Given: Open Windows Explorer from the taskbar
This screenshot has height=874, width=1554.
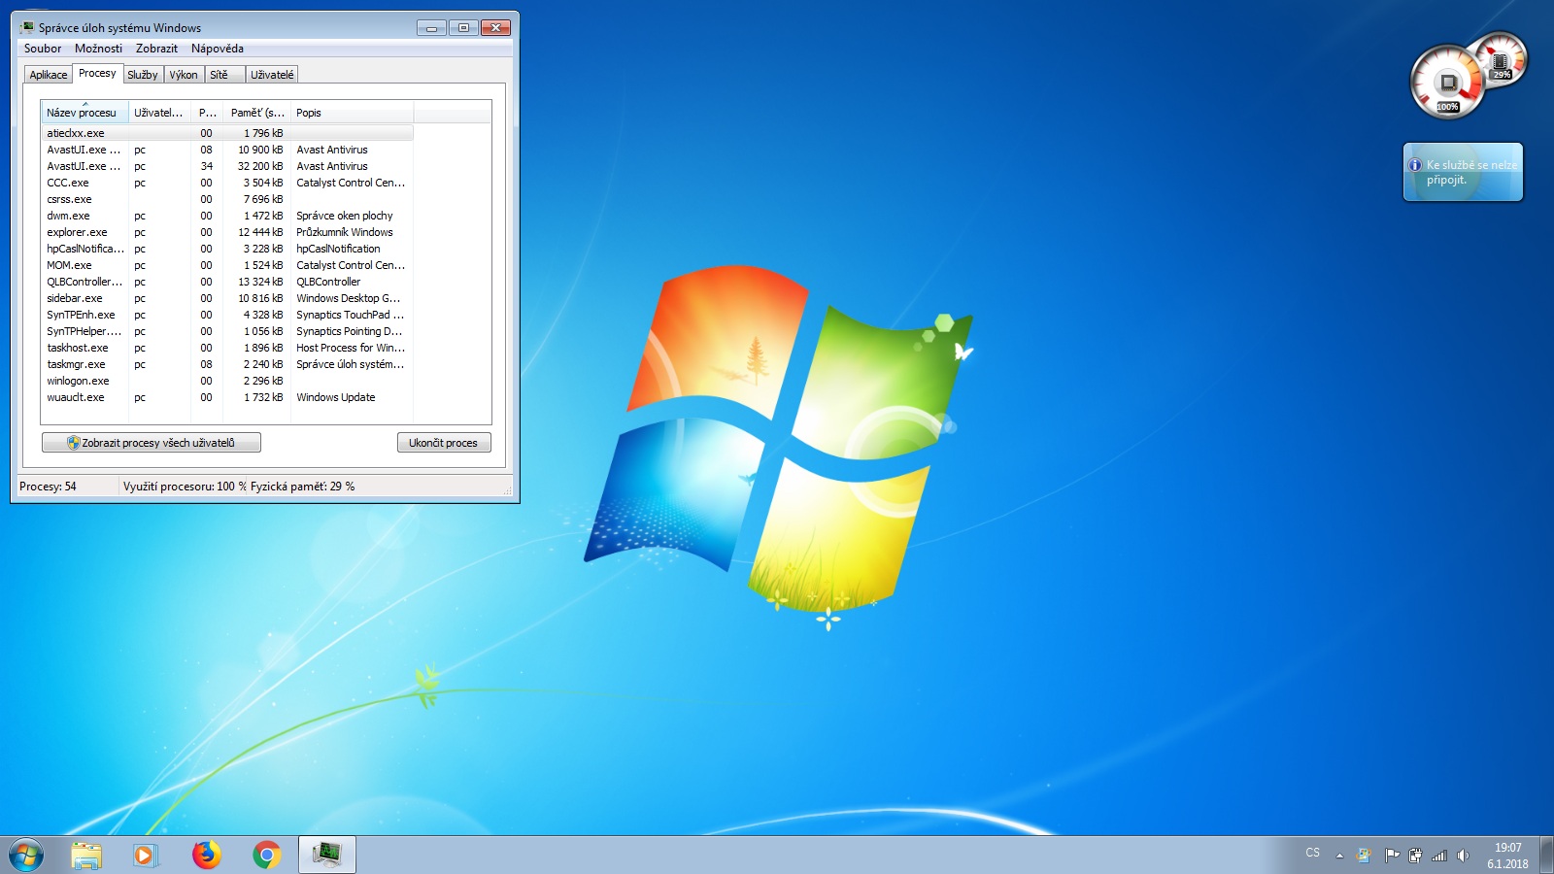Looking at the screenshot, I should [86, 856].
